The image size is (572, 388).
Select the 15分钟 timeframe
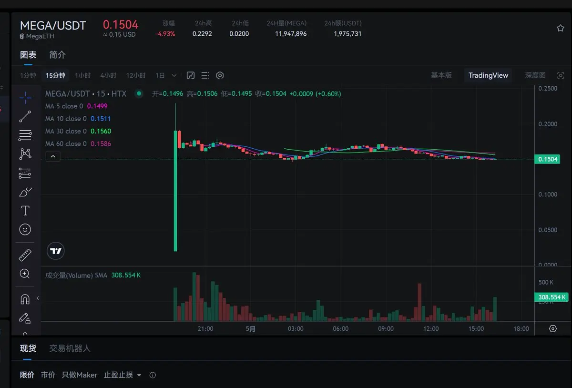point(55,75)
